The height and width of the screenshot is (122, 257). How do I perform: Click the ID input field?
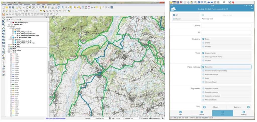pos(226,32)
